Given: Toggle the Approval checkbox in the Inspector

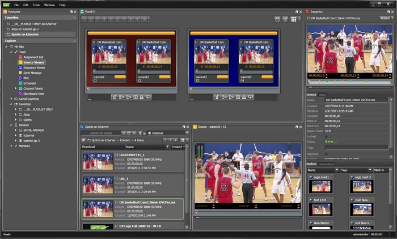Looking at the screenshot, I should click(x=326, y=154).
